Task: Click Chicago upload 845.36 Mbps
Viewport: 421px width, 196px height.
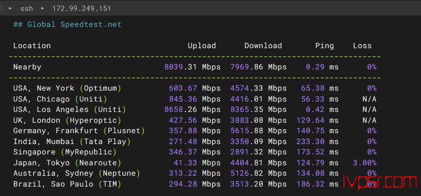Action: (x=194, y=99)
